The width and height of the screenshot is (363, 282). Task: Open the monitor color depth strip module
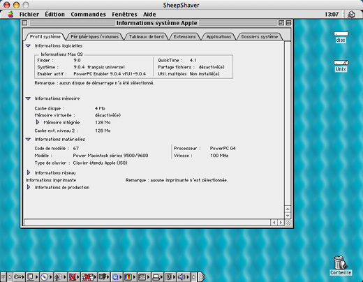[x=130, y=277]
